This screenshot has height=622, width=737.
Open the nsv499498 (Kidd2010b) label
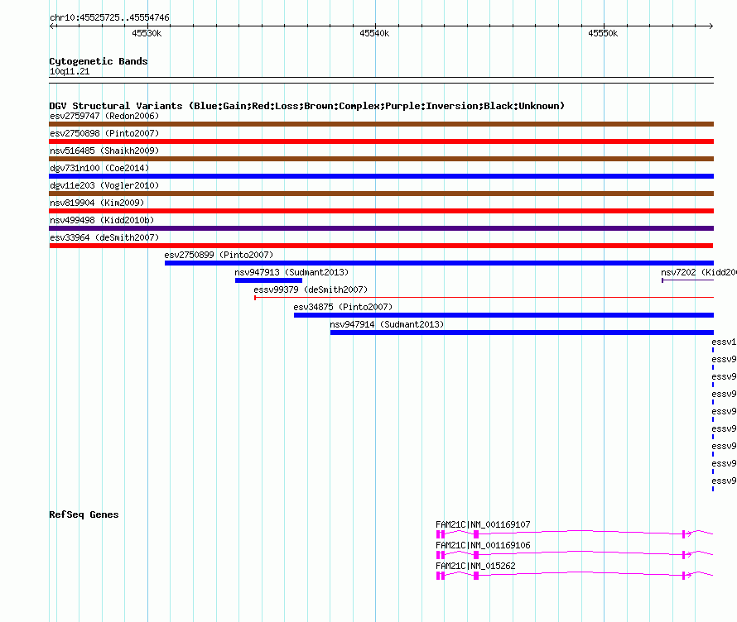[102, 220]
